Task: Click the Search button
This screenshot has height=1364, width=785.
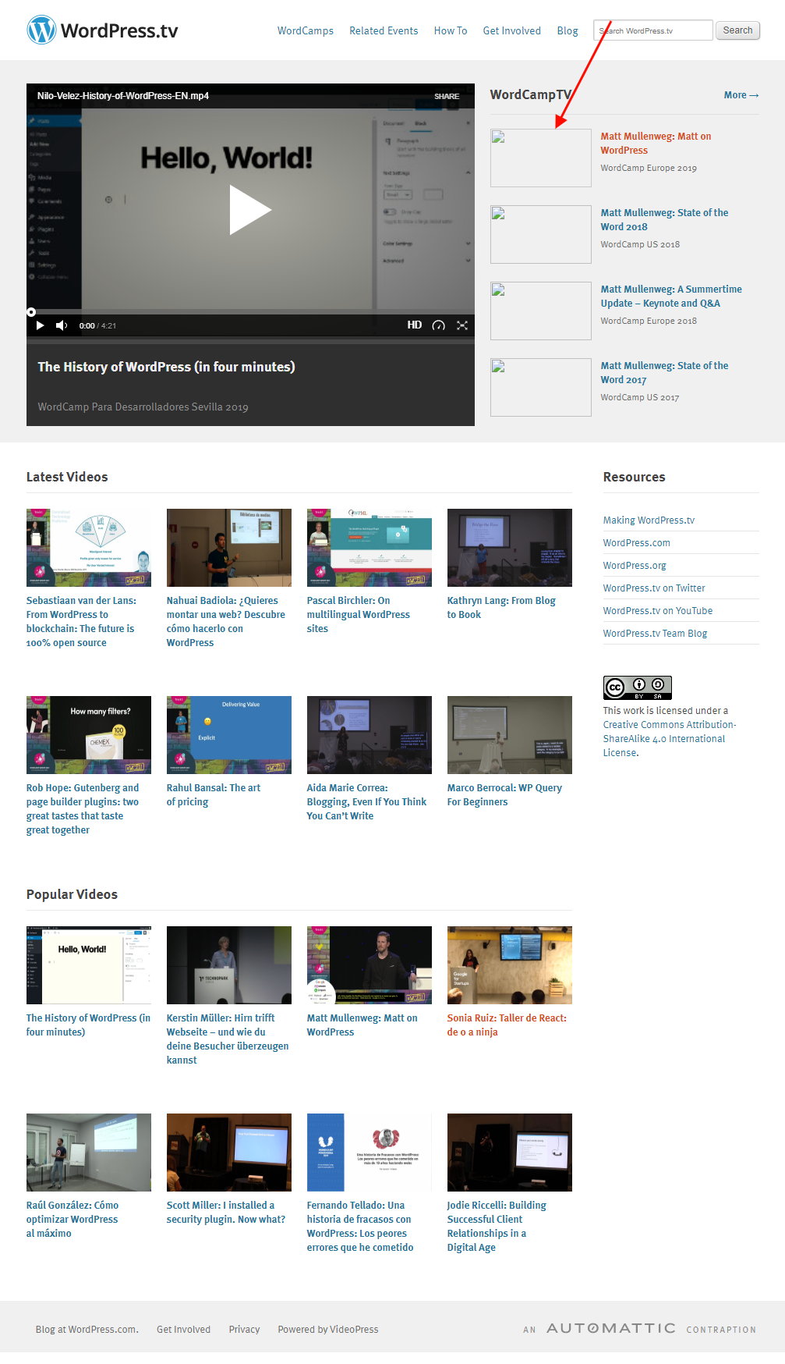Action: (737, 30)
